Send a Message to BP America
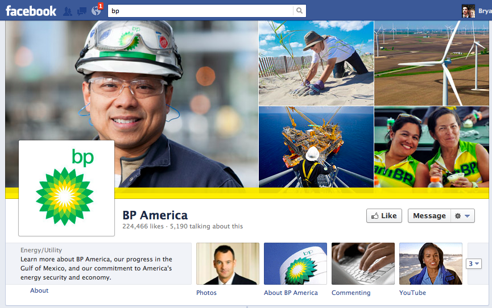Screen dimensions: 492x308 [429, 216]
